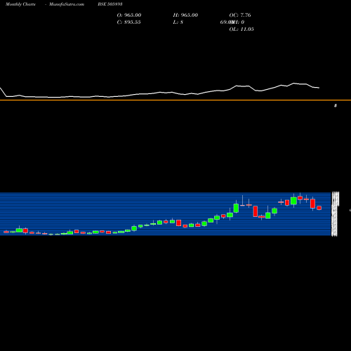
Task: Click the 'BSE 503893' symbol text
Action: pyautogui.click(x=110, y=4)
